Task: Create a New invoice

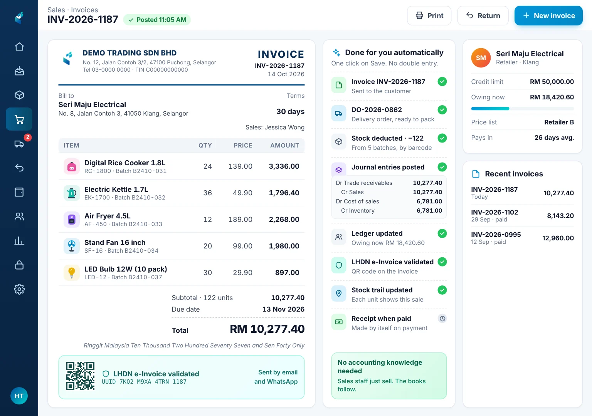Action: click(x=548, y=16)
